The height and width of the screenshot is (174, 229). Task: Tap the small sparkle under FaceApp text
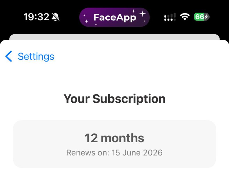click(x=96, y=25)
